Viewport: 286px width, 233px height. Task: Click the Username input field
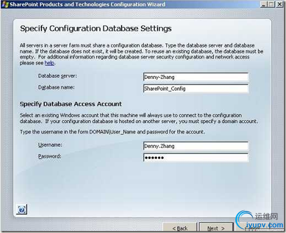click(196, 146)
